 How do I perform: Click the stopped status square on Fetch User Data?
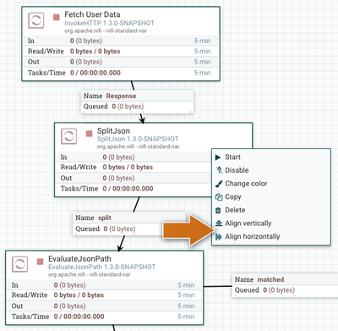coord(57,17)
